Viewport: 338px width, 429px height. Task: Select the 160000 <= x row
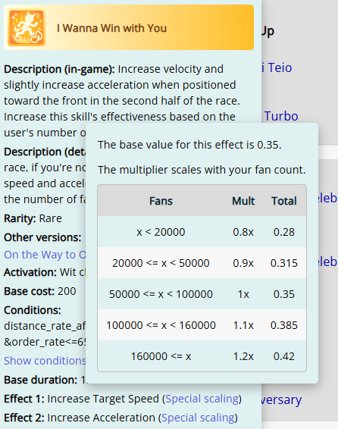[x=202, y=356]
